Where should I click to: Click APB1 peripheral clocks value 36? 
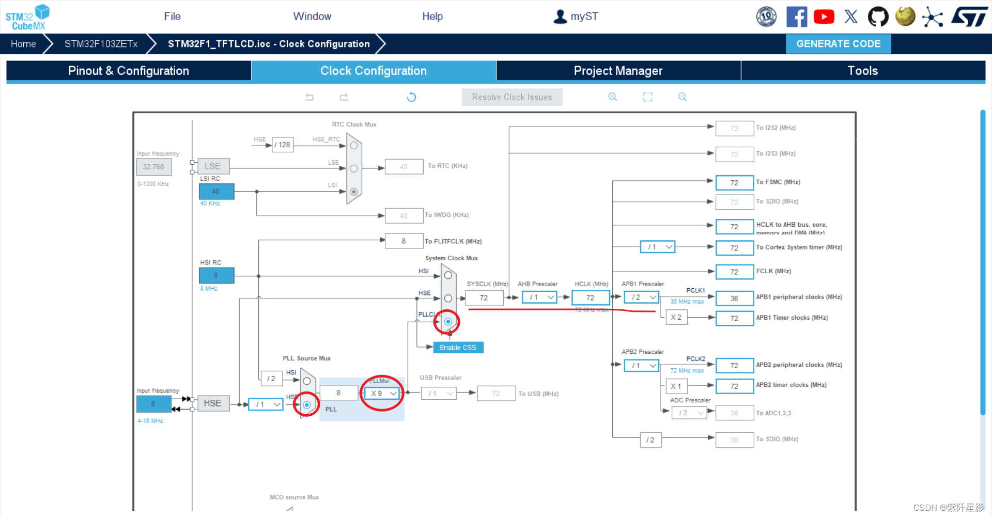click(734, 299)
